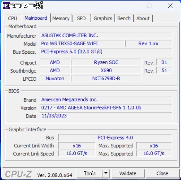
Task: Select the X690 southbridge value
Action: (x=106, y=70)
